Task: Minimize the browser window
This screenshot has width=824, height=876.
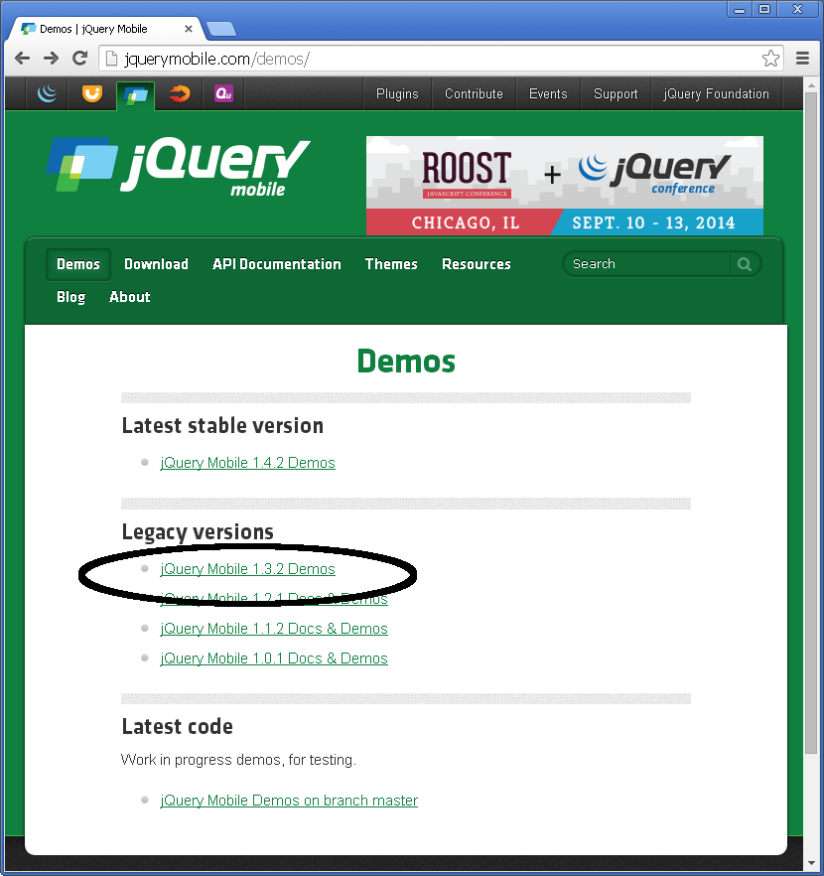Action: [740, 10]
